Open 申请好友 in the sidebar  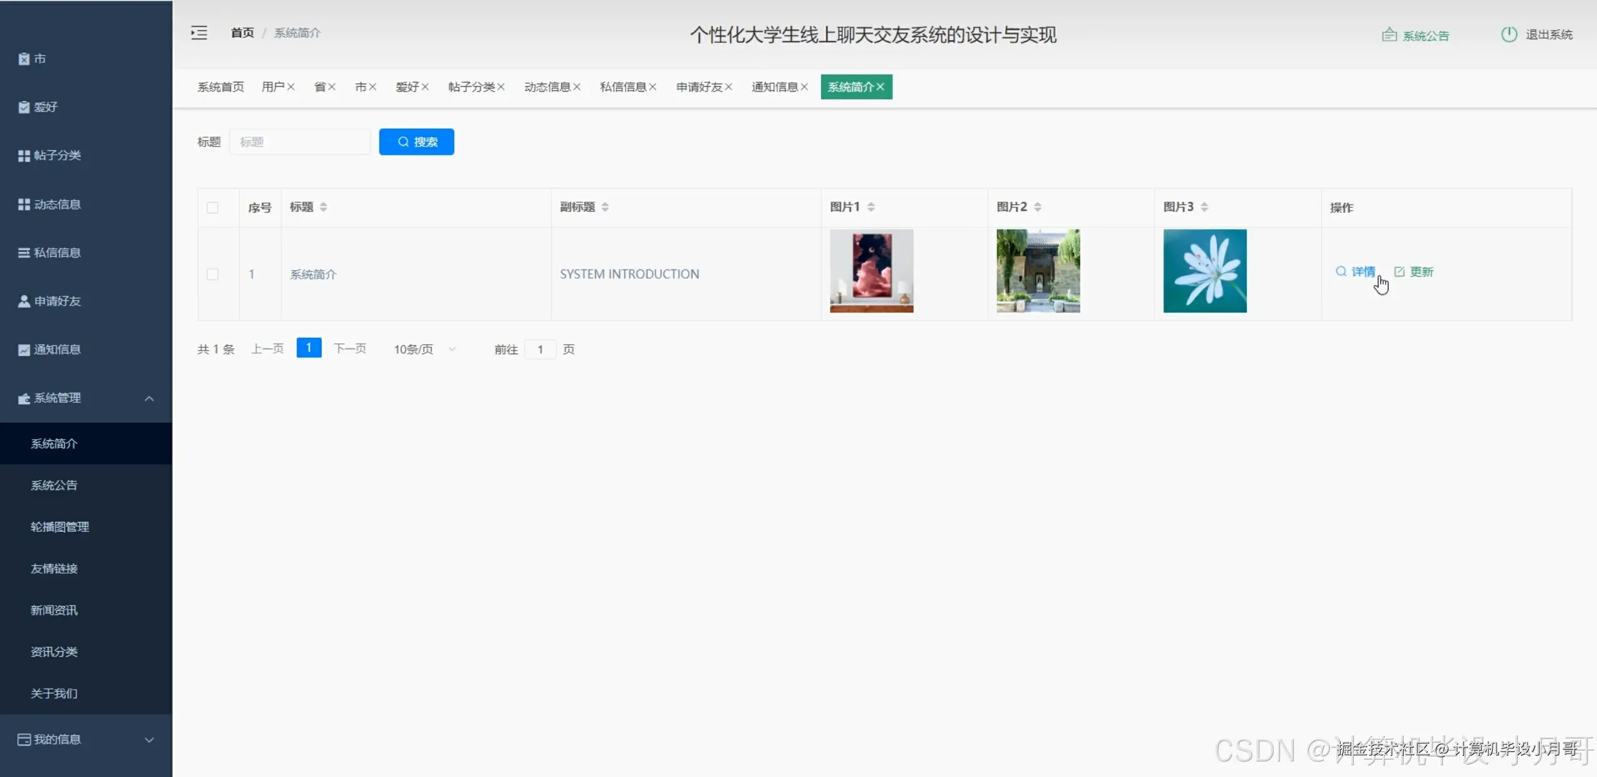(56, 301)
